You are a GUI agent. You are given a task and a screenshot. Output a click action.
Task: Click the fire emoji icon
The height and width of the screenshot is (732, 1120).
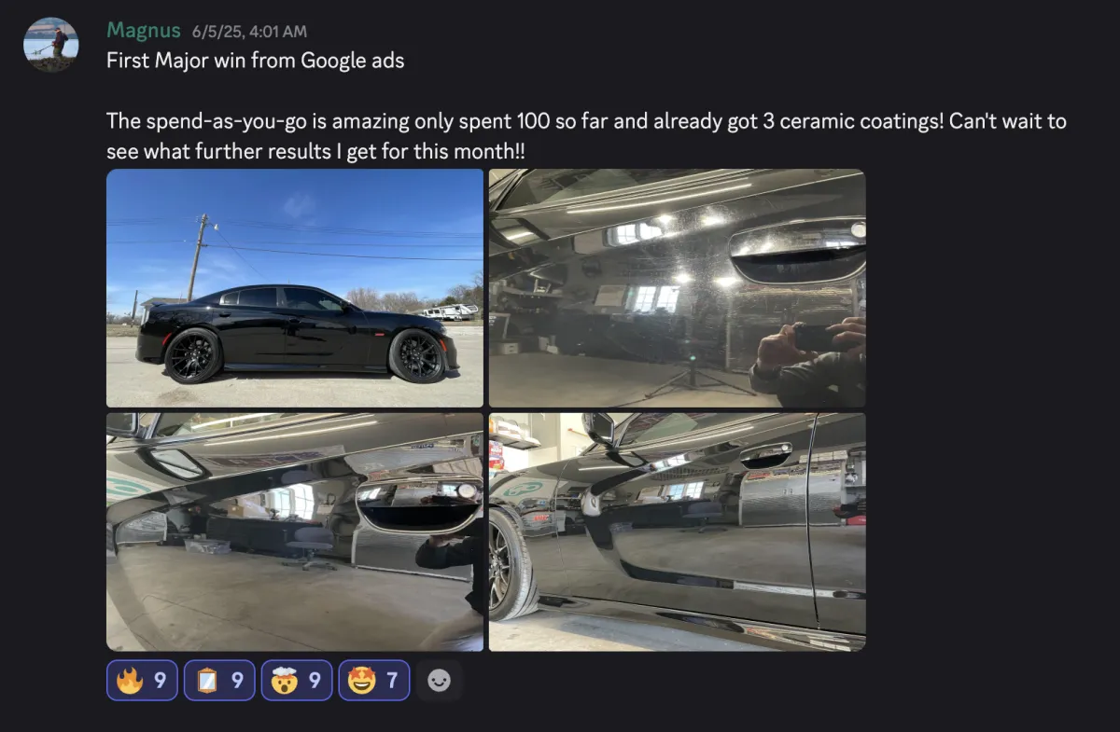[x=130, y=681]
